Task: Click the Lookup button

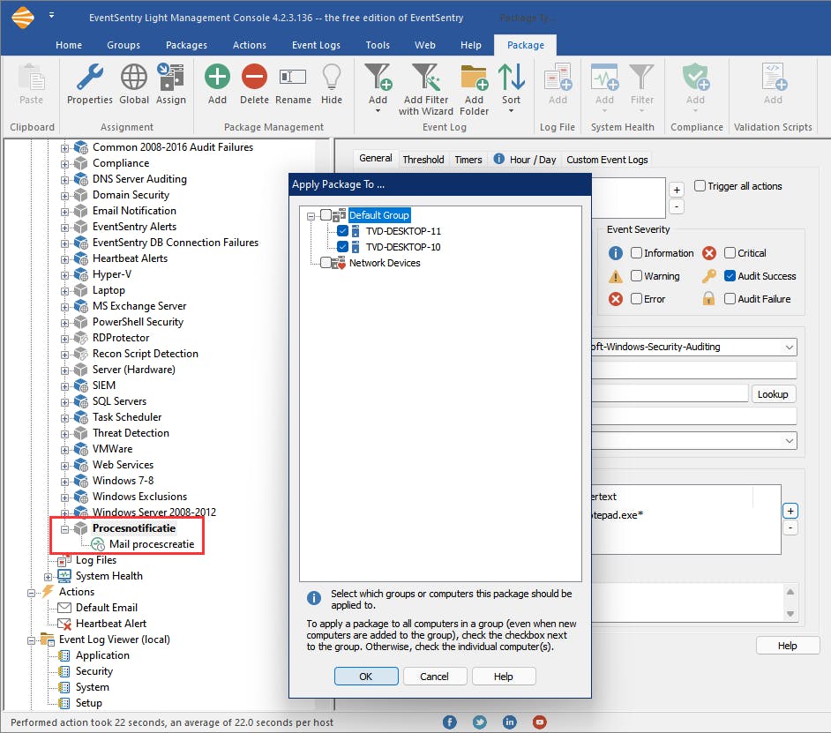Action: tap(773, 393)
